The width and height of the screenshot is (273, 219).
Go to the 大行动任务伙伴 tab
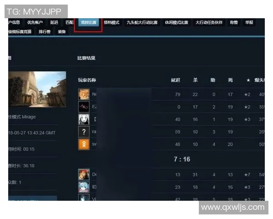pyautogui.click(x=209, y=22)
